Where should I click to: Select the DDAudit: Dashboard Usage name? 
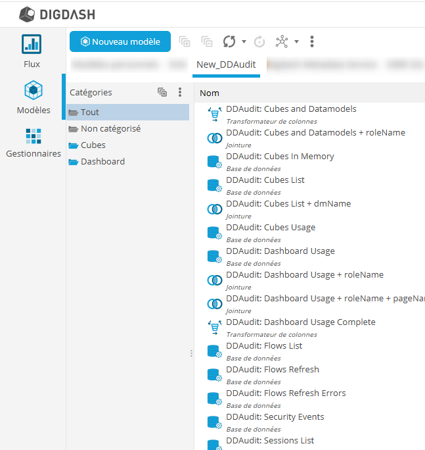tap(280, 251)
